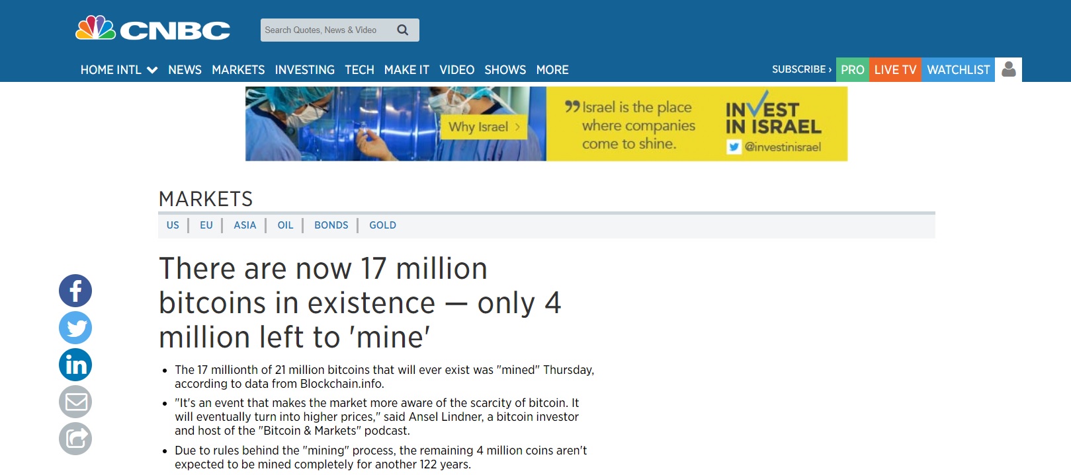Open the MARKETS nav menu
The height and width of the screenshot is (475, 1071).
click(x=238, y=69)
